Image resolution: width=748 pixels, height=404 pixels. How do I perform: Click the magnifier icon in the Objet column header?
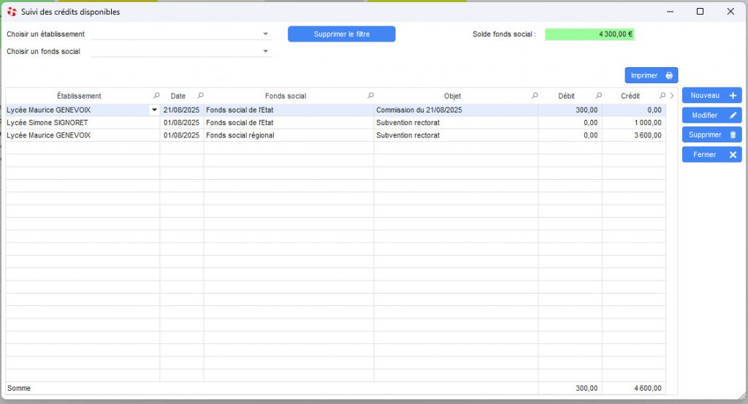535,96
